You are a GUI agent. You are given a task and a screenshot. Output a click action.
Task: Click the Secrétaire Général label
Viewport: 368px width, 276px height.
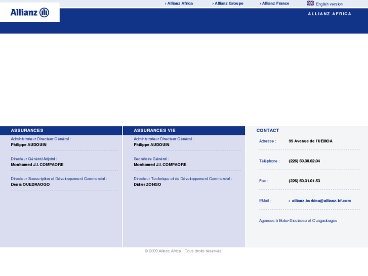[x=151, y=159]
